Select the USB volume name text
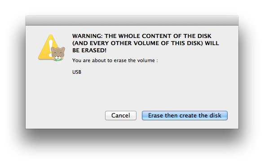 click(77, 72)
